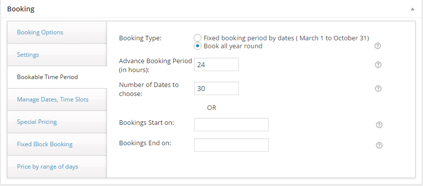
Task: Collapse the Booking panel with the arrow
Action: (x=412, y=9)
